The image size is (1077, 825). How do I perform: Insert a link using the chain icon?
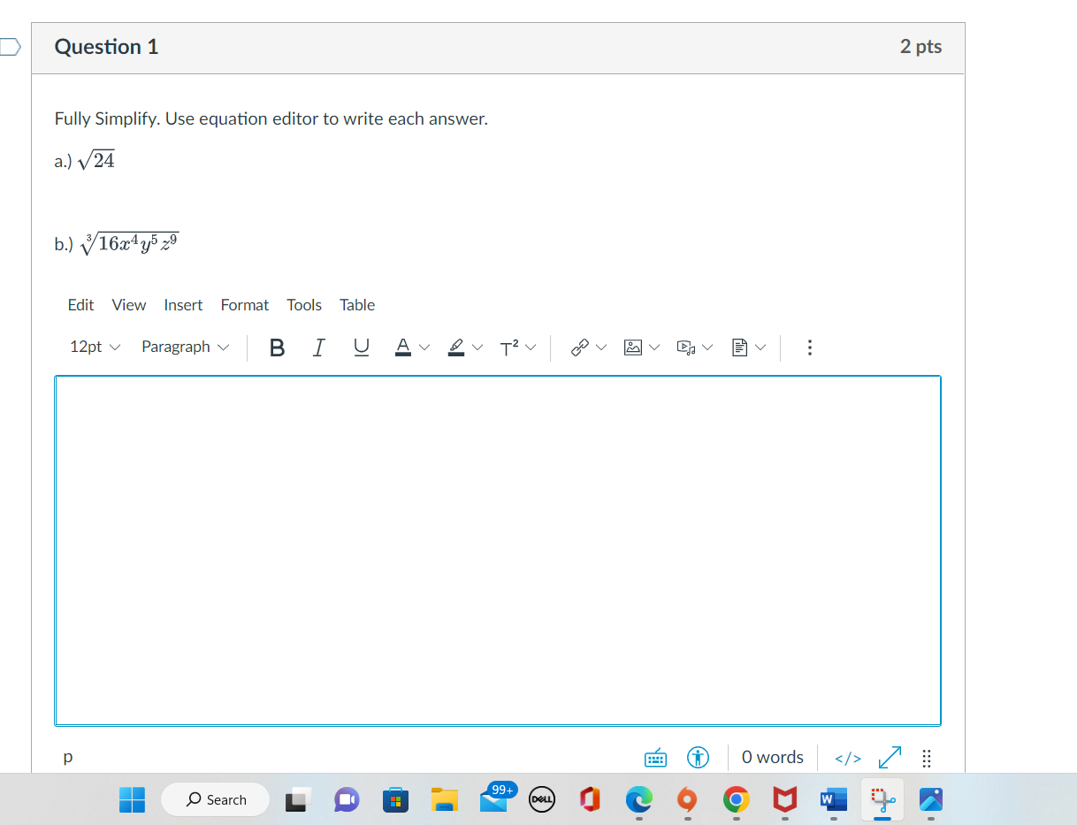580,348
